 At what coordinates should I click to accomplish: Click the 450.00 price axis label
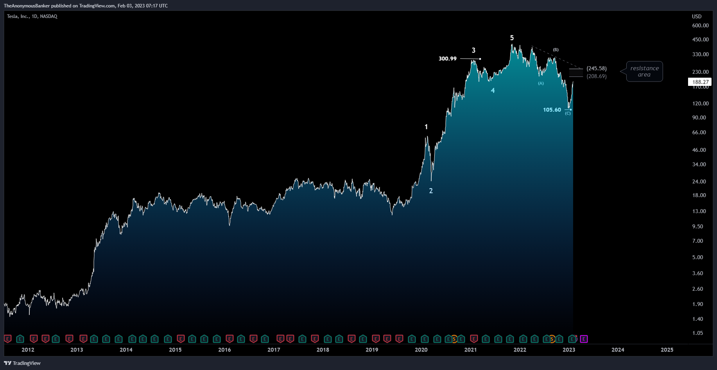[x=700, y=39]
